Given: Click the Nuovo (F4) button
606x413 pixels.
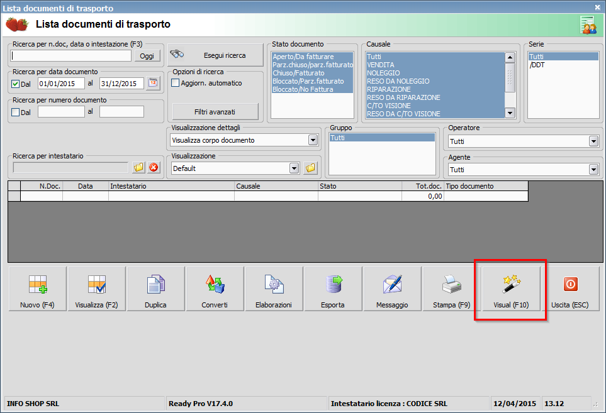Looking at the screenshot, I should tap(38, 289).
